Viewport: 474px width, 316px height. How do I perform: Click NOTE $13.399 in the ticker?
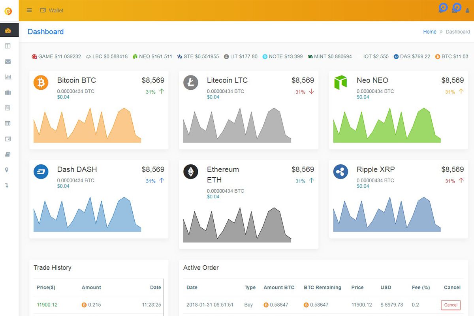(282, 56)
